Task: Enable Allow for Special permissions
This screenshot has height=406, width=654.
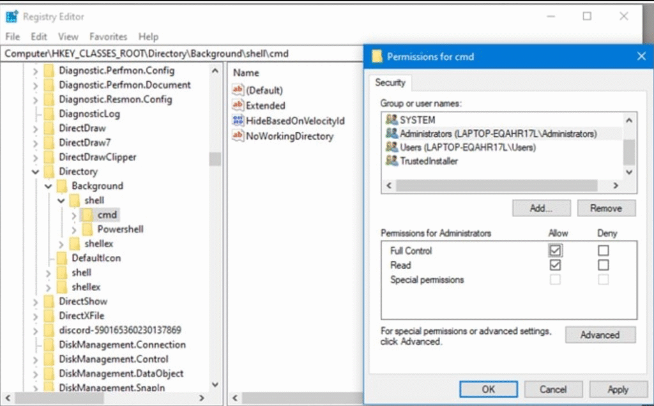Action: coord(556,280)
